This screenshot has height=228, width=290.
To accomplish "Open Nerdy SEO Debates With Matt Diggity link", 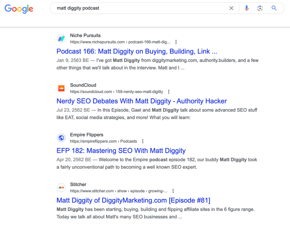I will point(141,101).
